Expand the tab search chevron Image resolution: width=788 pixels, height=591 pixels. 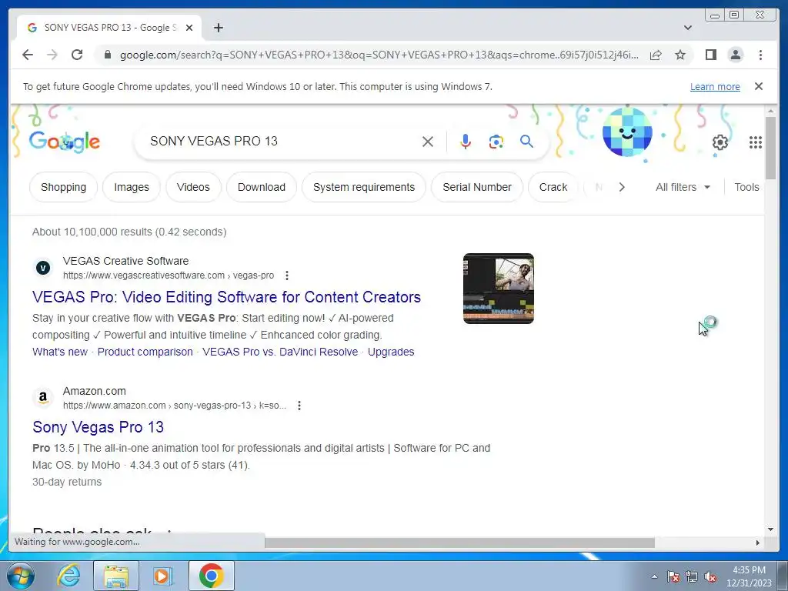click(687, 28)
